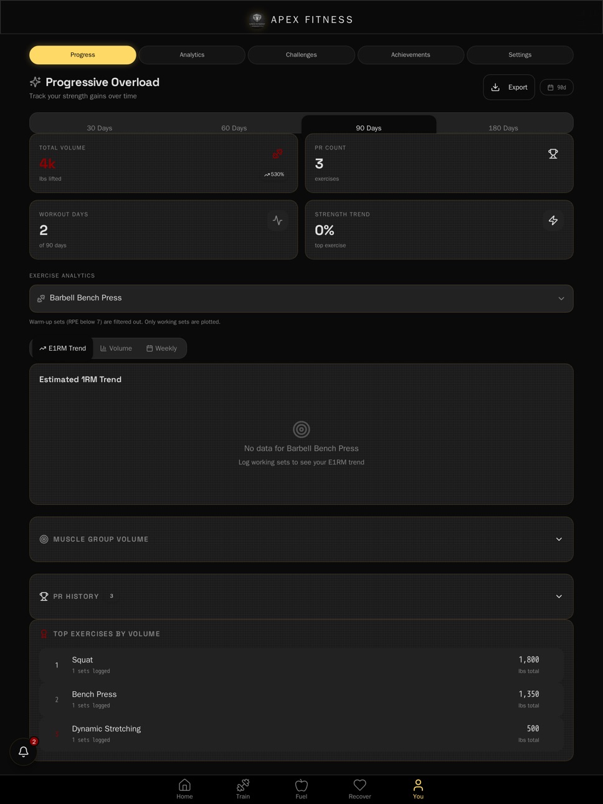
Task: Switch chart view to Volume
Action: pyautogui.click(x=116, y=348)
